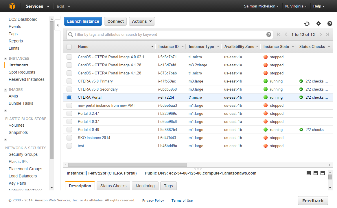Open the Actions dropdown button

(x=142, y=21)
